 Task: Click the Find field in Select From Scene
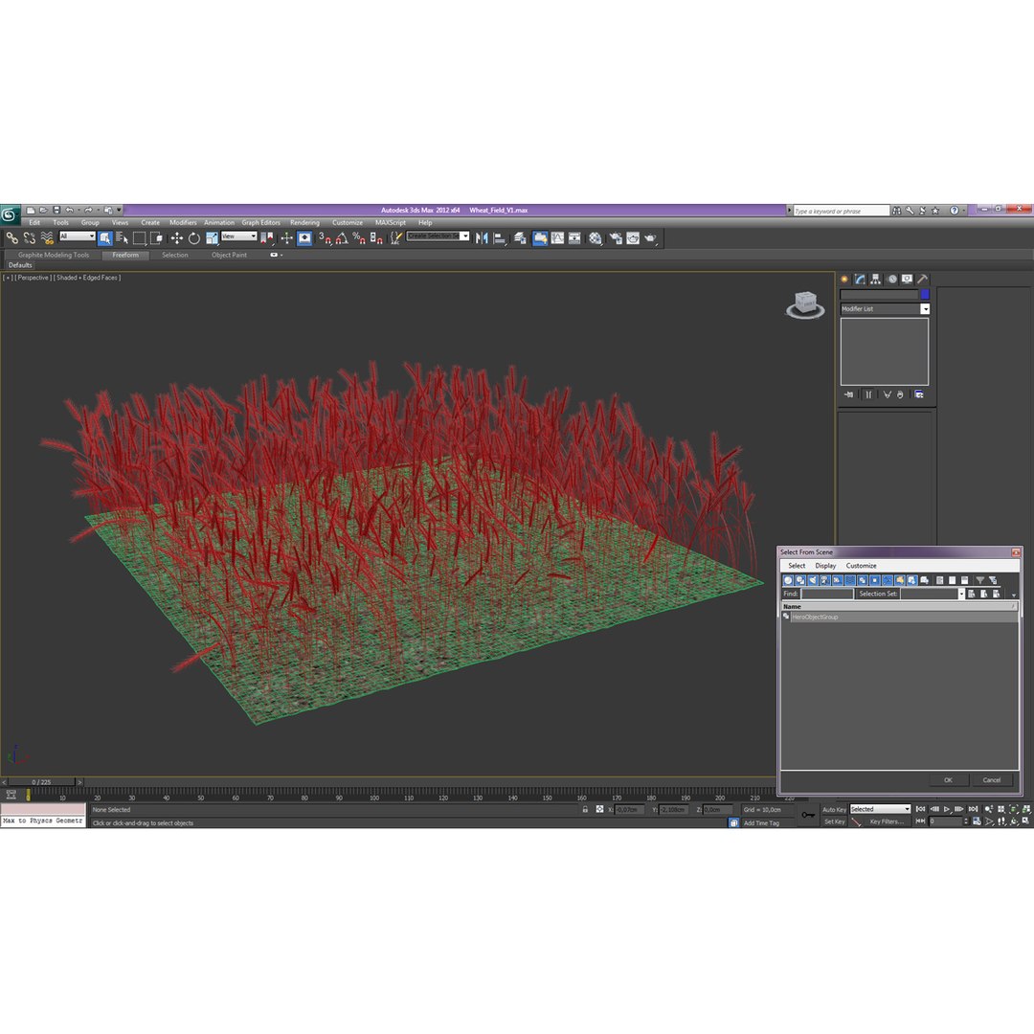[x=827, y=595]
